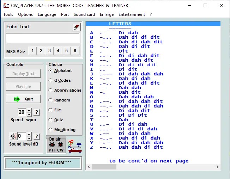The image size is (230, 179).
Task: Increase speed wpm with up arrow
Action: (x=29, y=110)
